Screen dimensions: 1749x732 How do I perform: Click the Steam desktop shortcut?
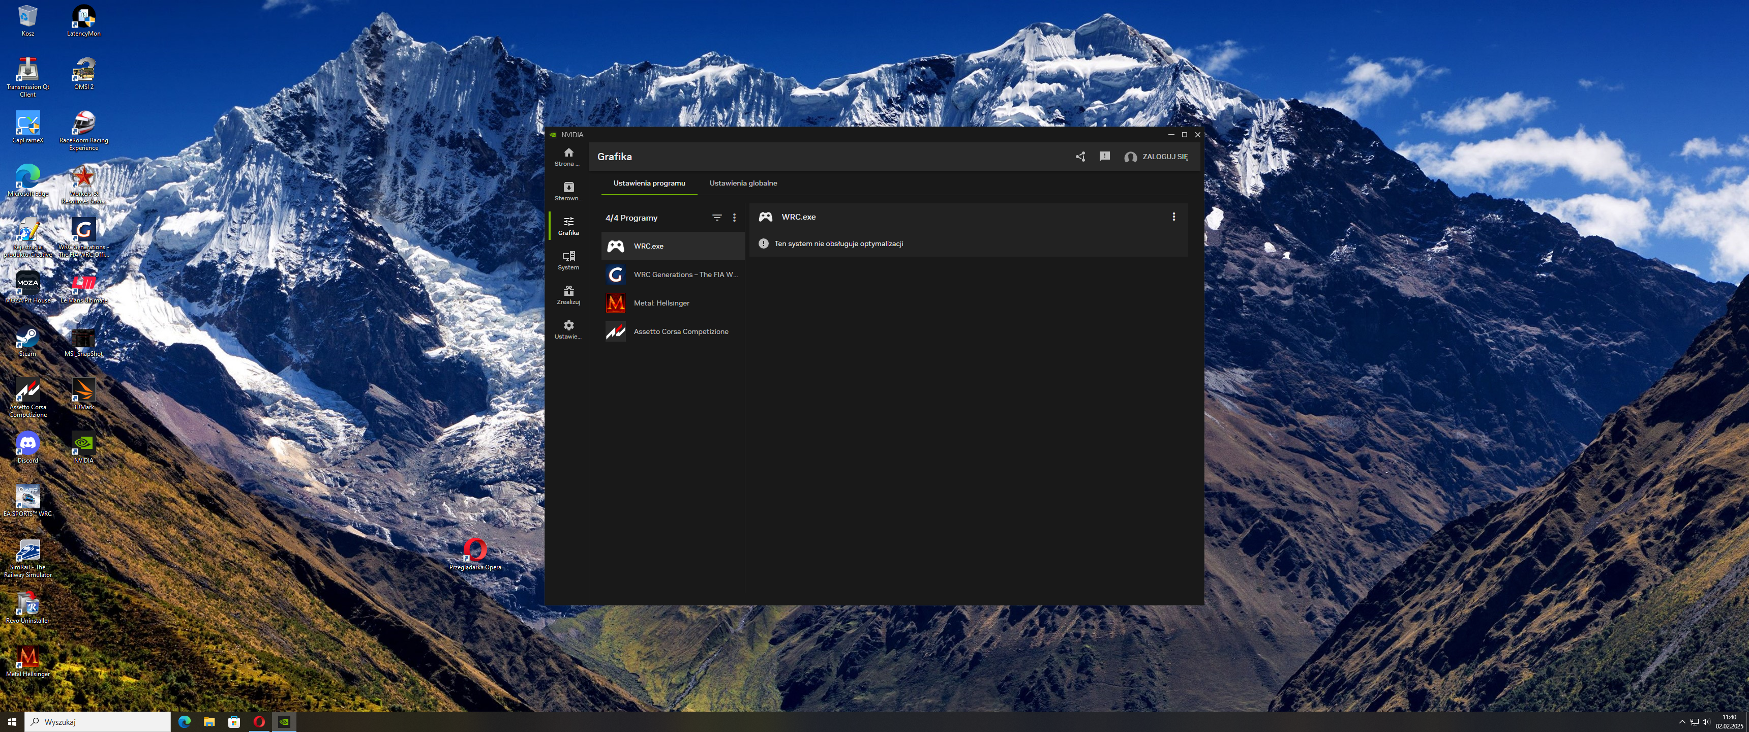(27, 342)
